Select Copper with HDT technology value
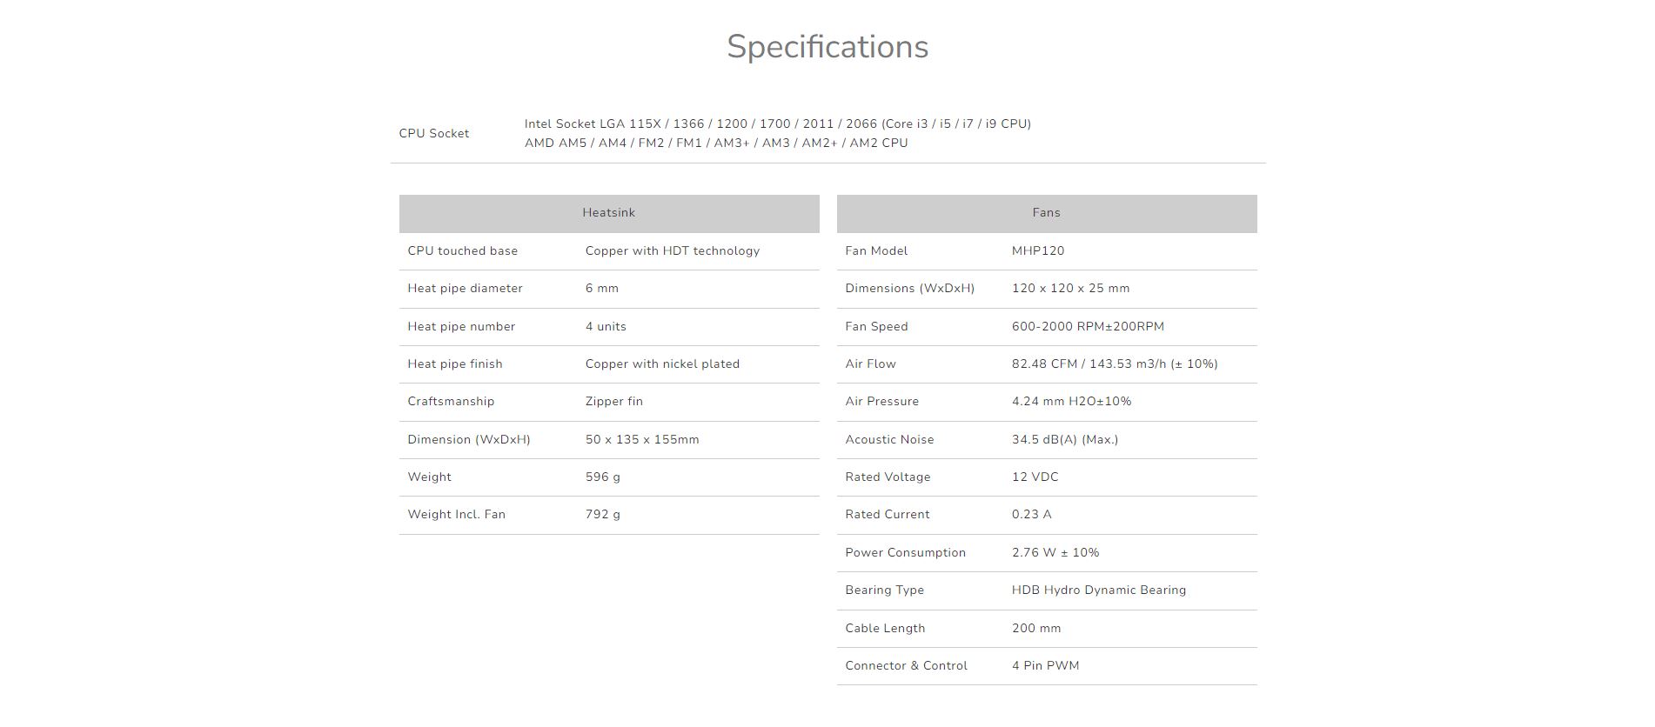Viewport: 1655px width, 727px height. click(672, 251)
